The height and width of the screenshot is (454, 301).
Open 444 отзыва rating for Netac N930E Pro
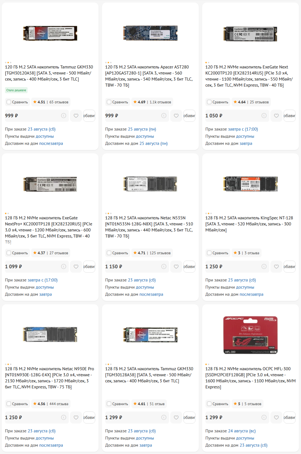51,404
